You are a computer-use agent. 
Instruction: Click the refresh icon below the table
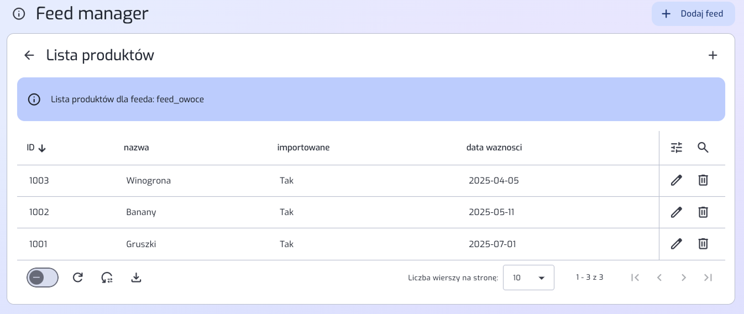tap(78, 278)
